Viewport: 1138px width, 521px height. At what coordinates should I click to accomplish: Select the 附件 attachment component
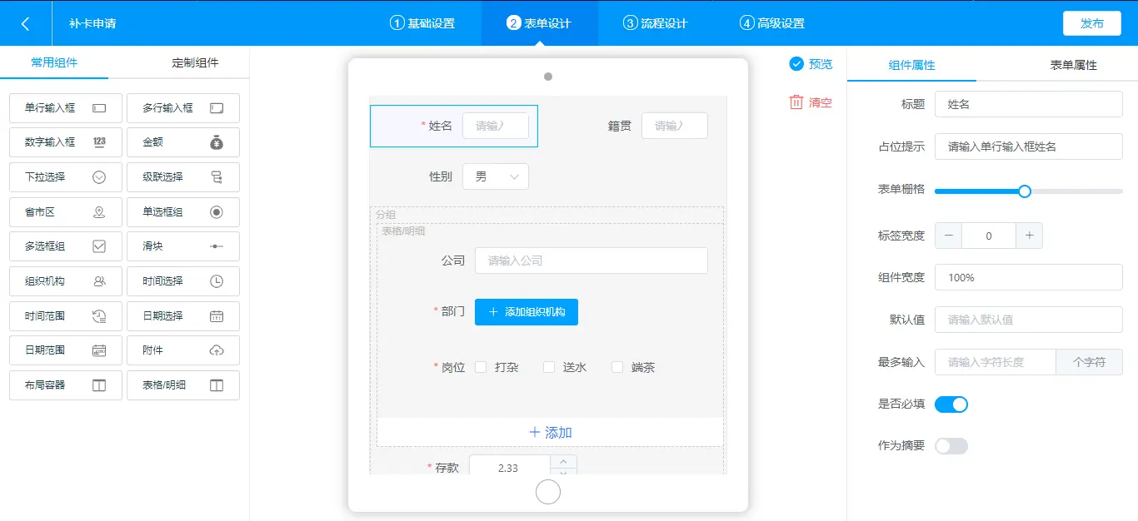182,350
